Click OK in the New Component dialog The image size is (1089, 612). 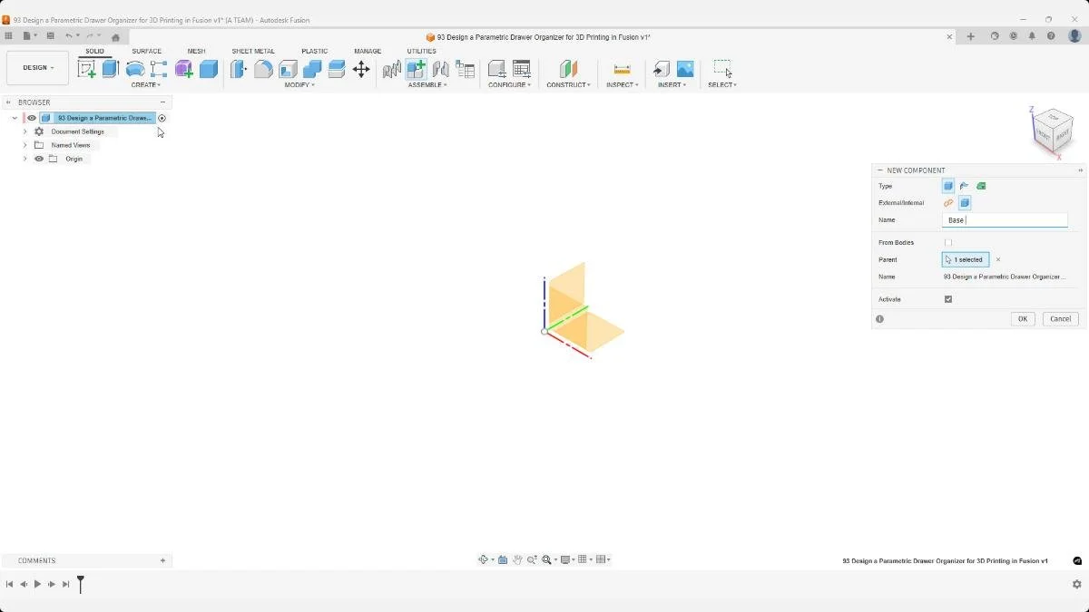1023,318
